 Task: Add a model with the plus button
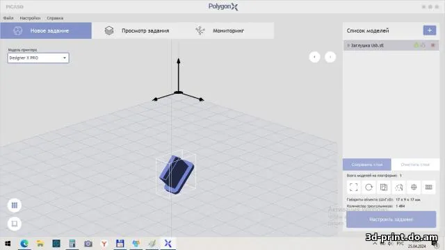tap(430, 31)
